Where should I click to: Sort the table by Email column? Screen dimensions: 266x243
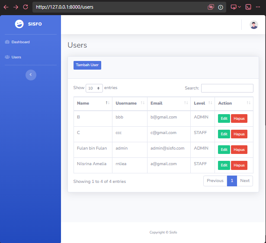pyautogui.click(x=169, y=103)
